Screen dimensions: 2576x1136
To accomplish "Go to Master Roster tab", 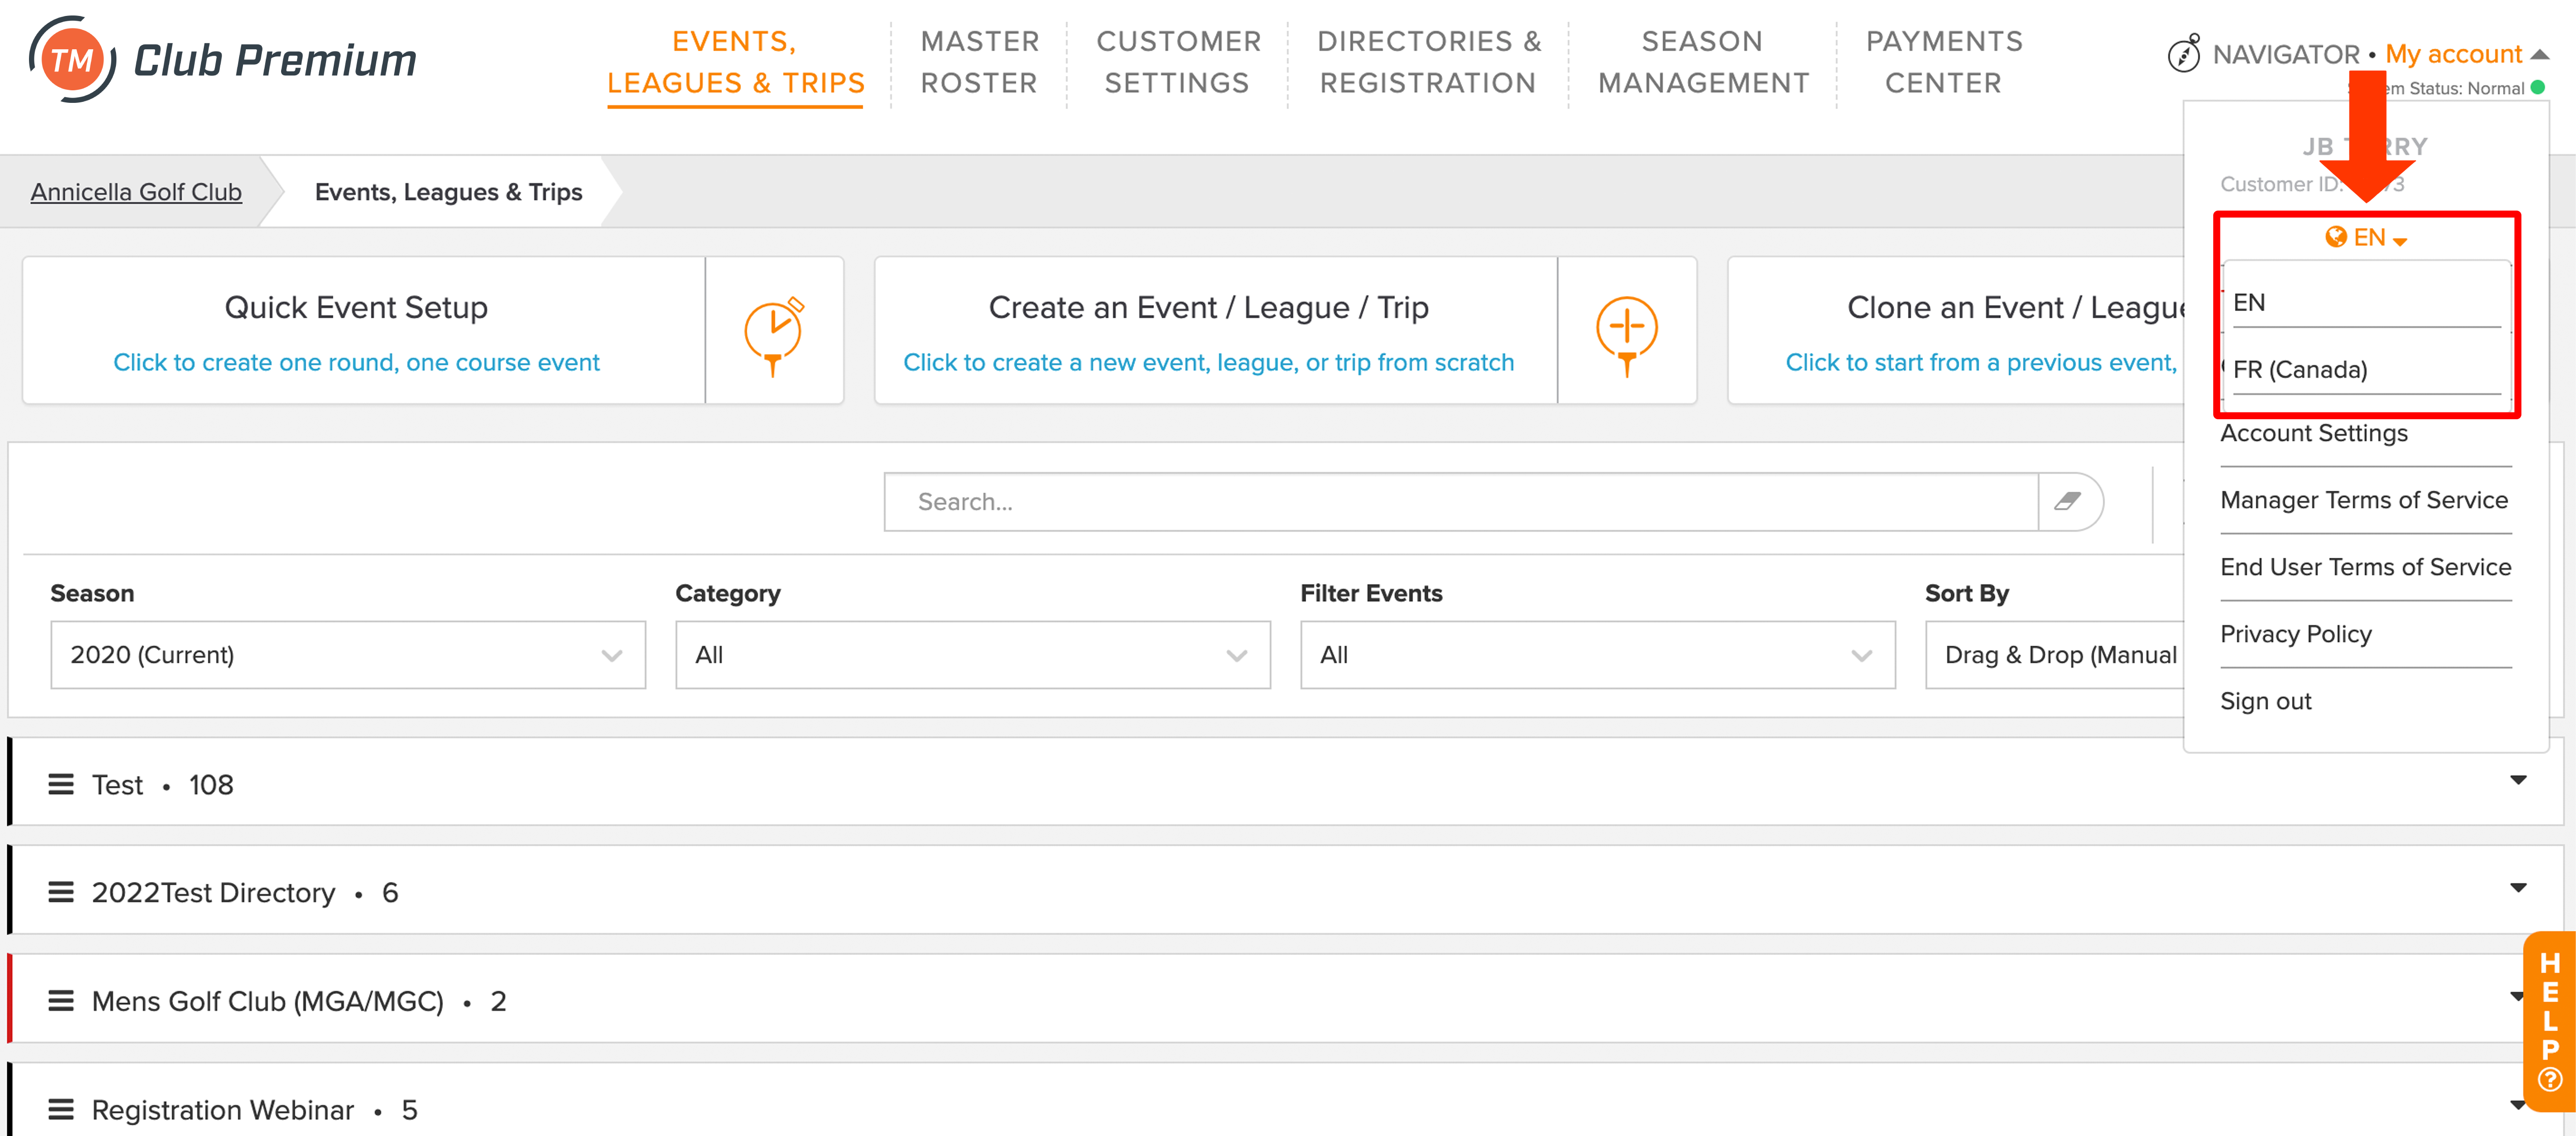I will 980,62.
